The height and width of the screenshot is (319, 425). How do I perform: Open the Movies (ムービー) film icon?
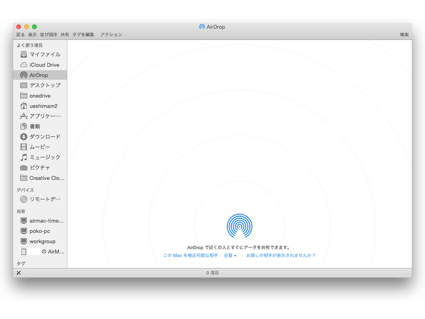tap(24, 147)
